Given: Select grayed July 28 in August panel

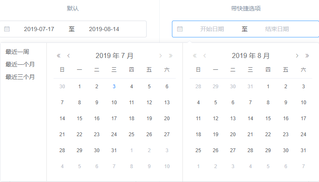Looking at the screenshot, I should point(198,87).
